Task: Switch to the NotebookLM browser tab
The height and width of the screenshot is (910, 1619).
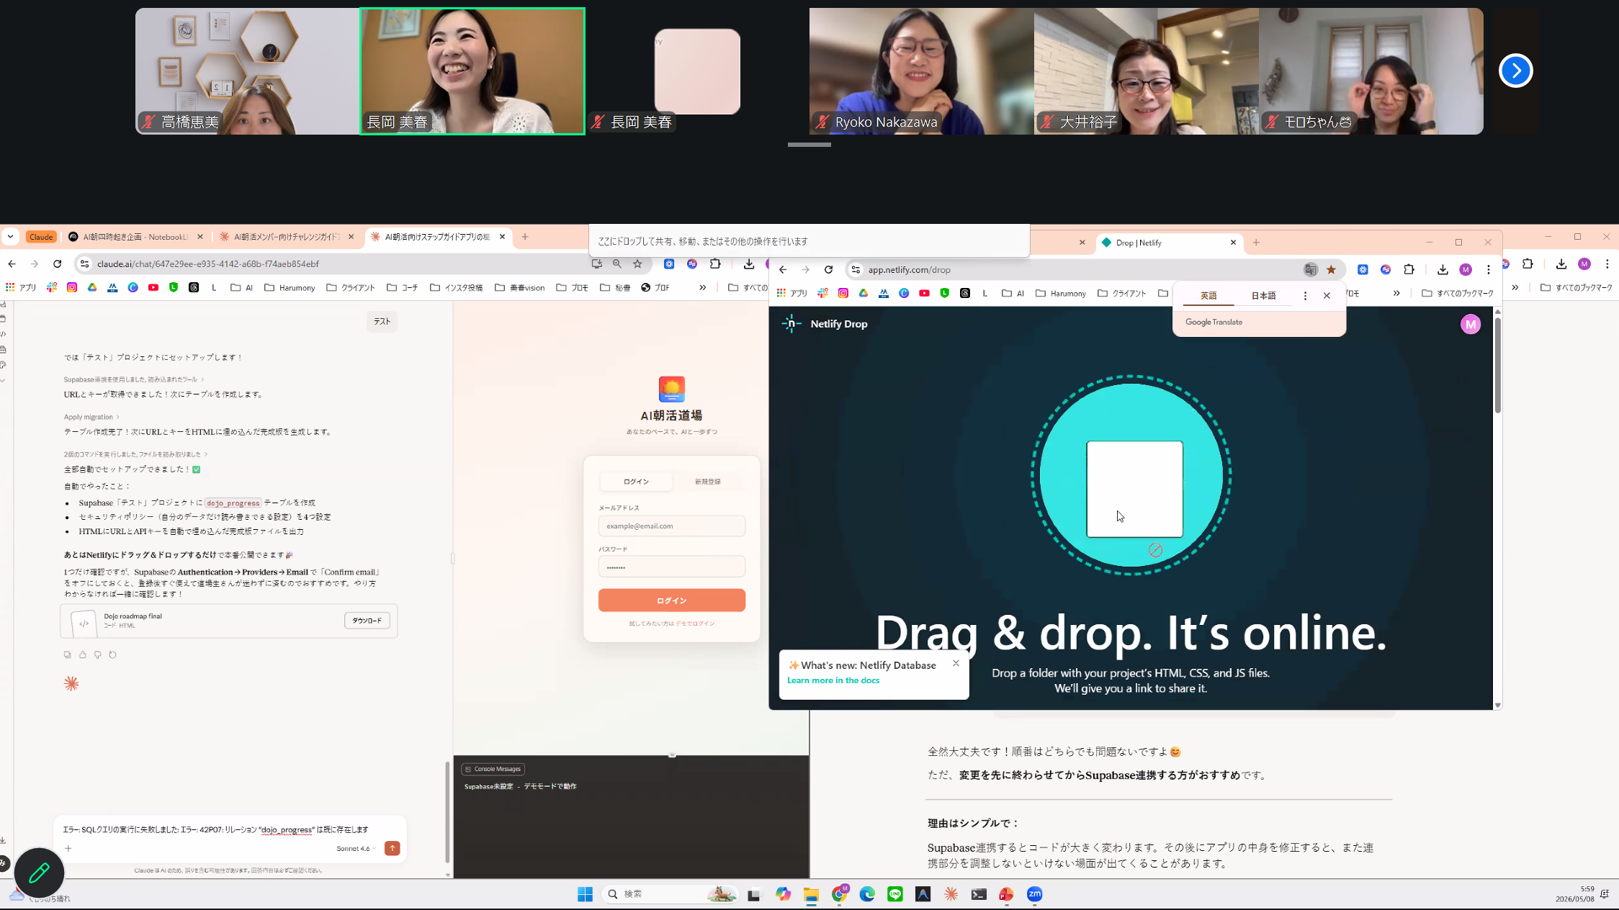Action: [135, 236]
